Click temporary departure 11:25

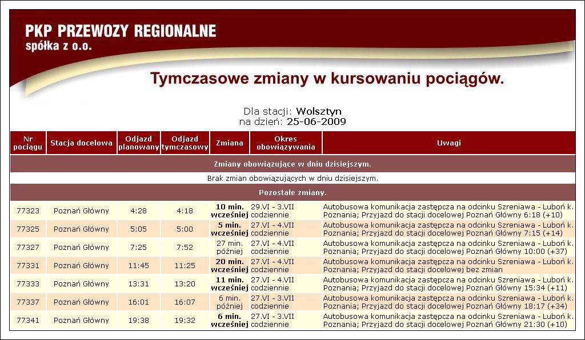(x=185, y=265)
